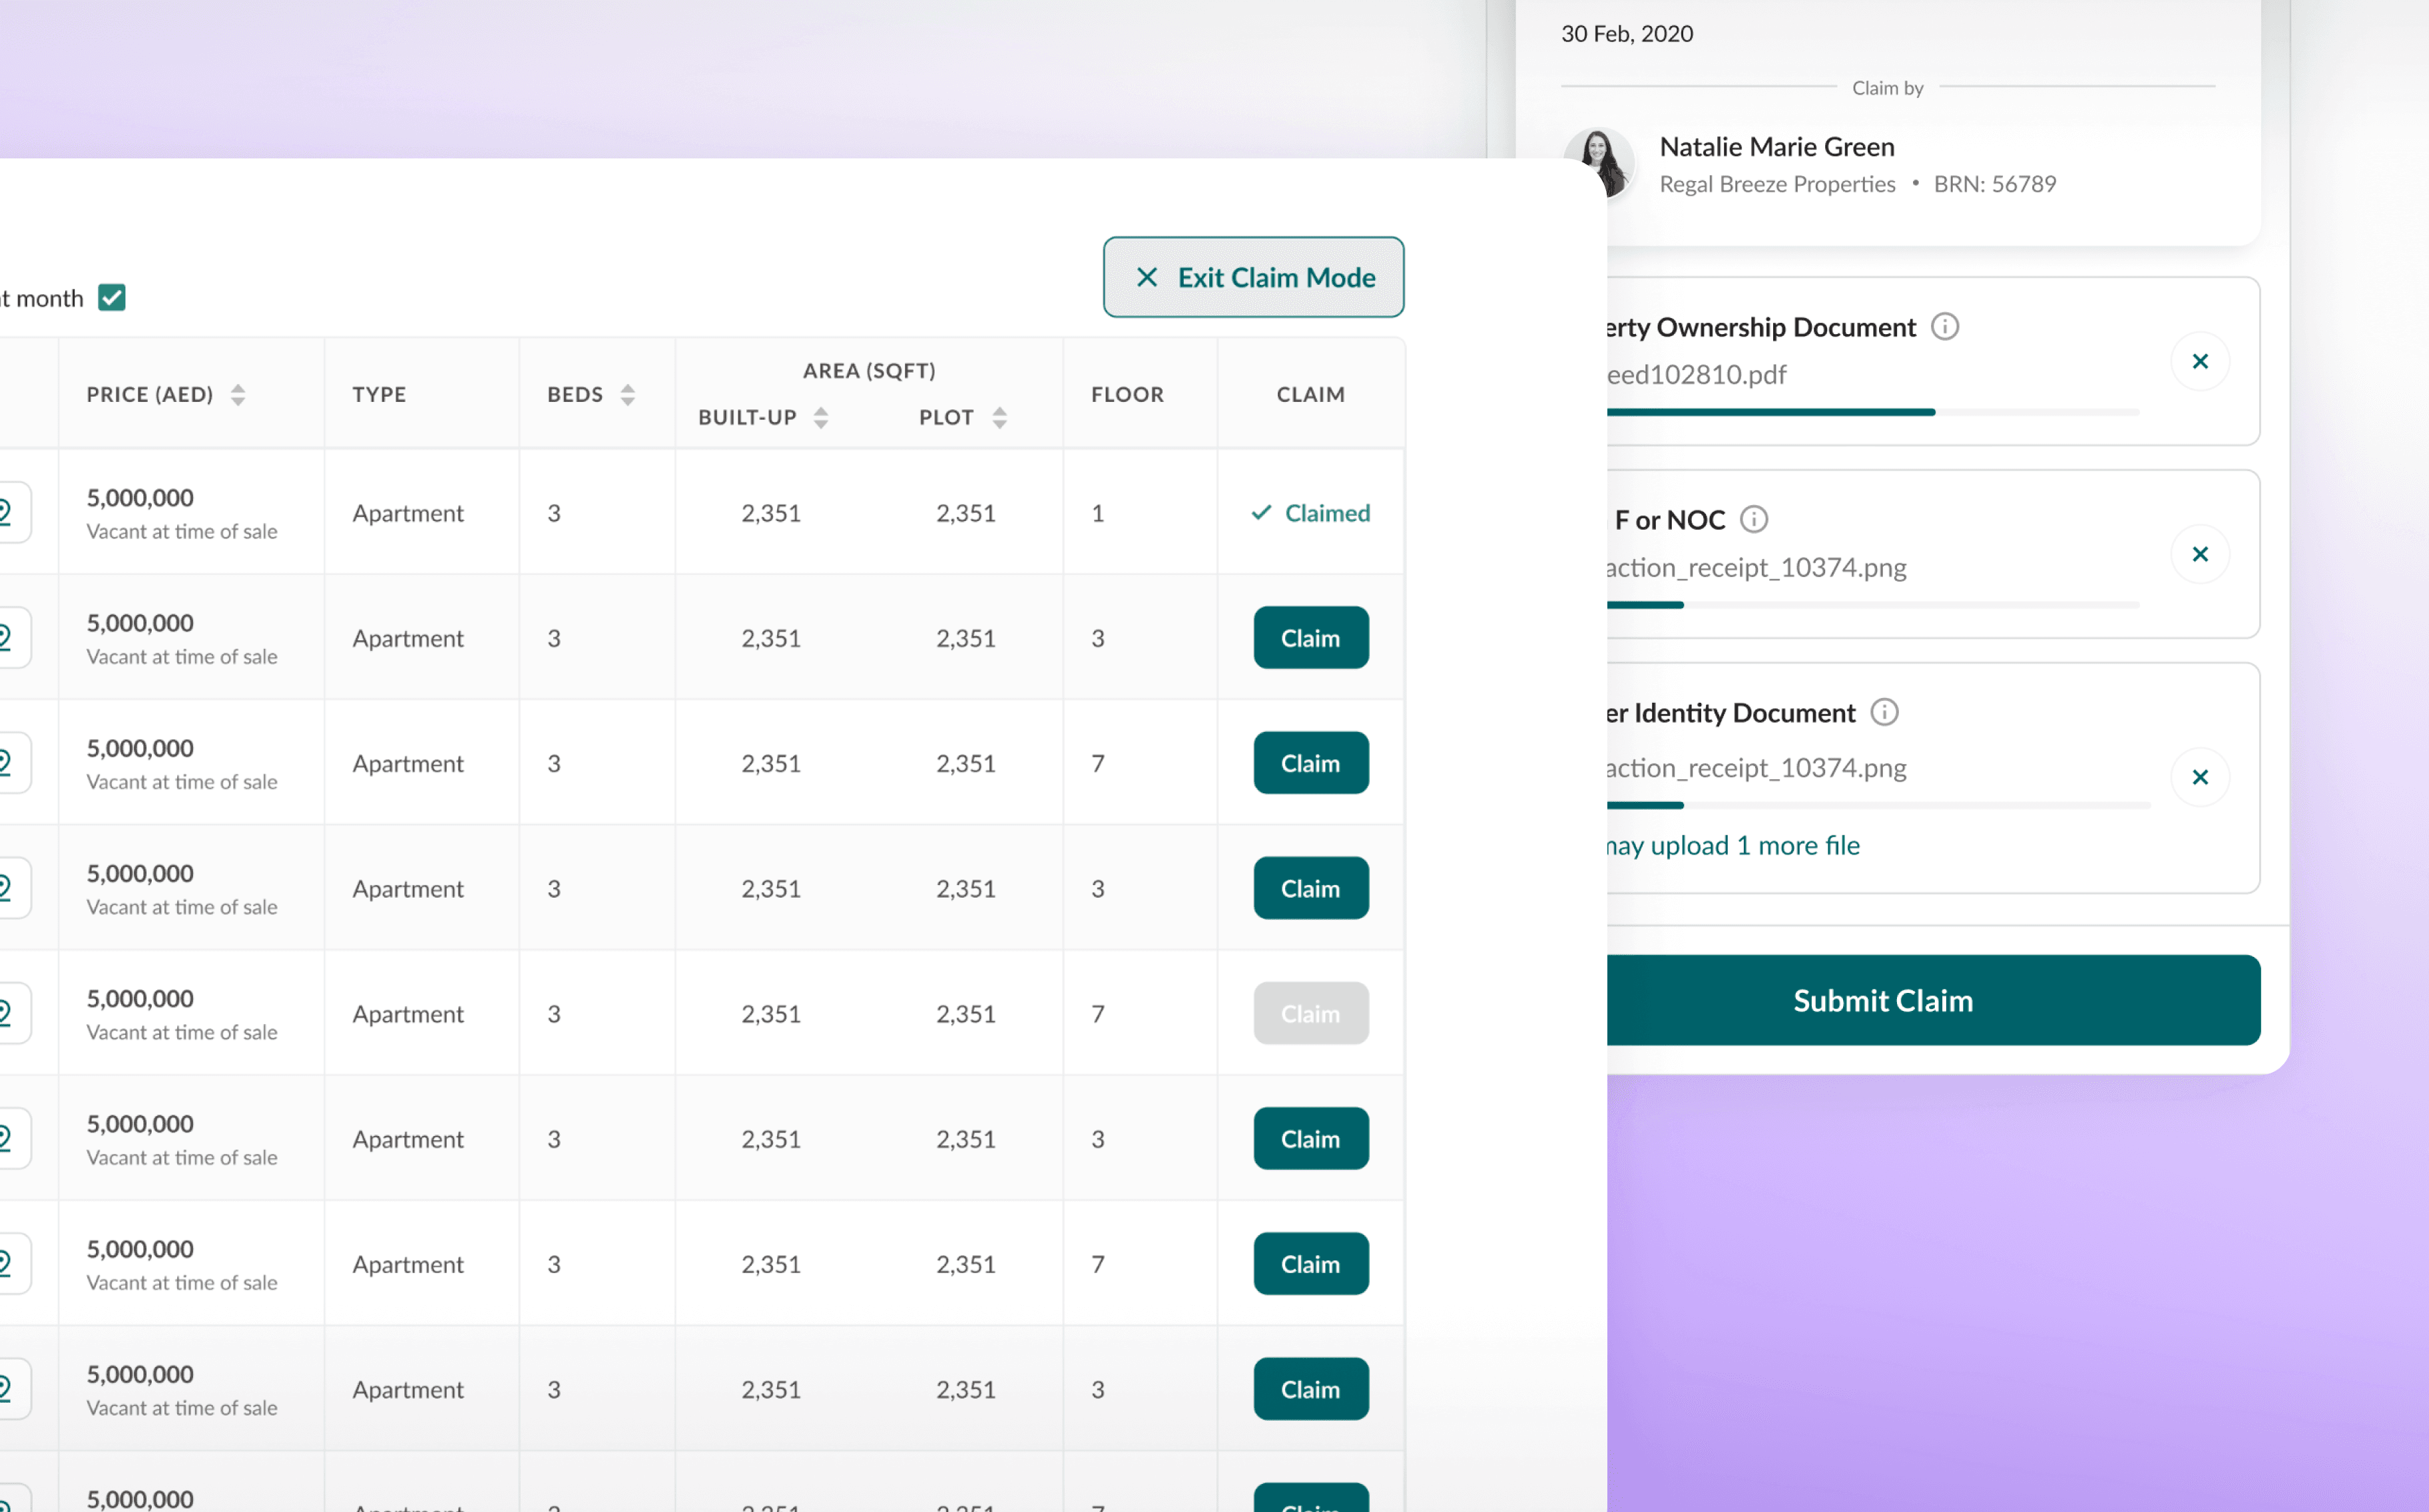The height and width of the screenshot is (1512, 2429).
Task: Click the checkmark icon next to Claimed
Action: coord(1260,512)
